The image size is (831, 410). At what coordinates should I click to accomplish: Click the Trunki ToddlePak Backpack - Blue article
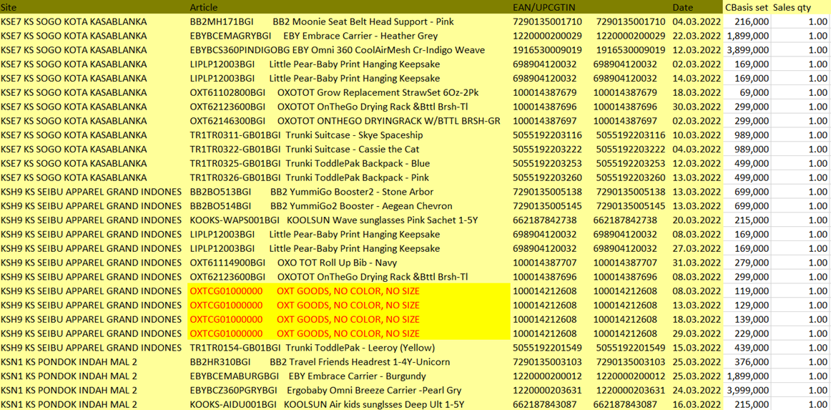[x=310, y=163]
